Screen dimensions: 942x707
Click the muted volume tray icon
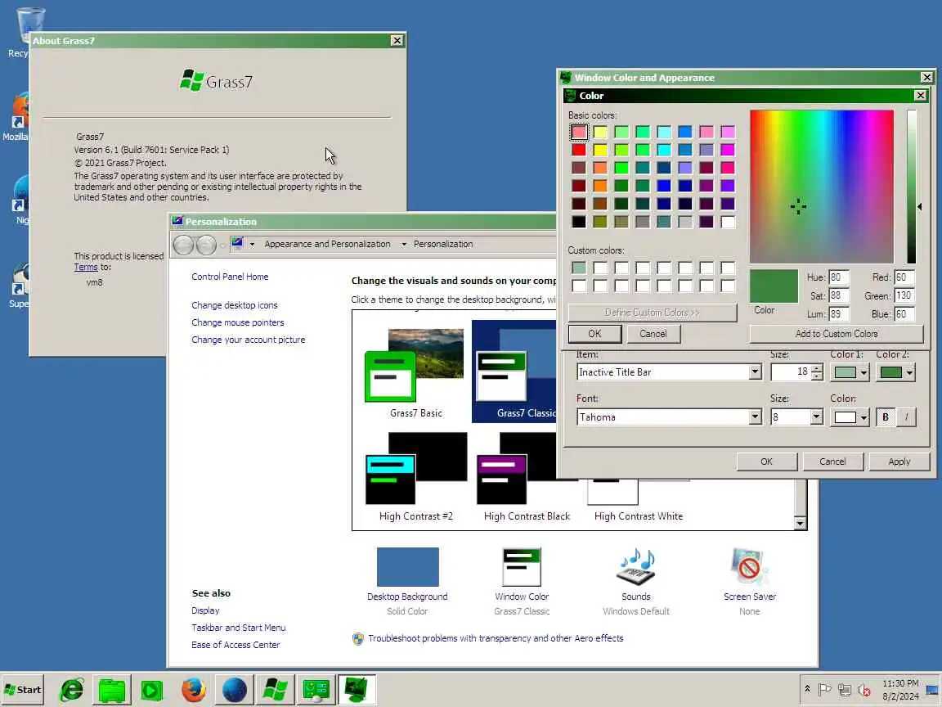pos(864,690)
